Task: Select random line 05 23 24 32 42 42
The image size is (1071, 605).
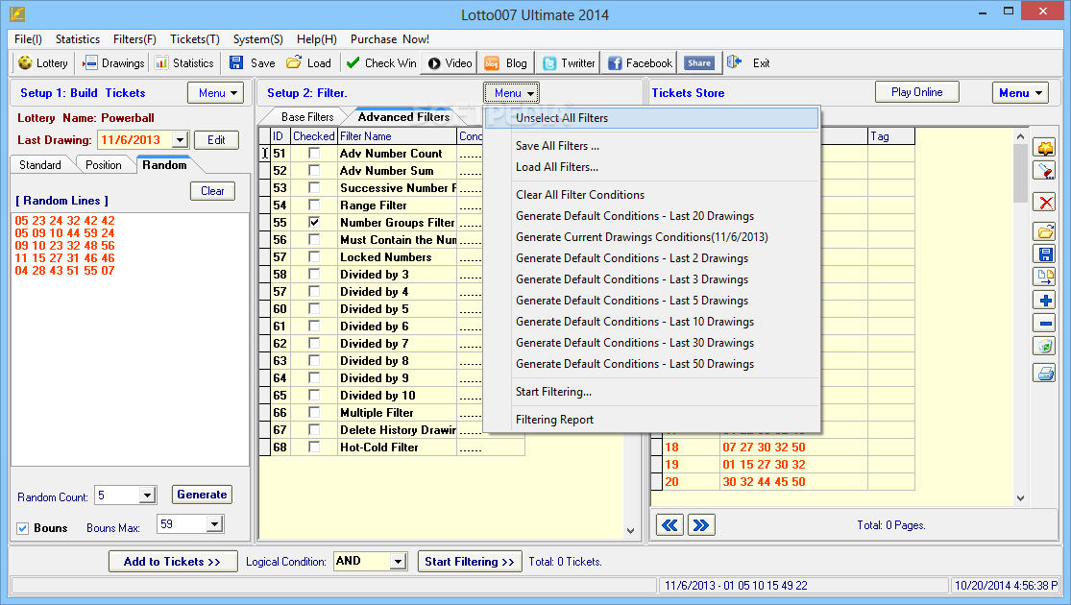Action: (x=65, y=221)
